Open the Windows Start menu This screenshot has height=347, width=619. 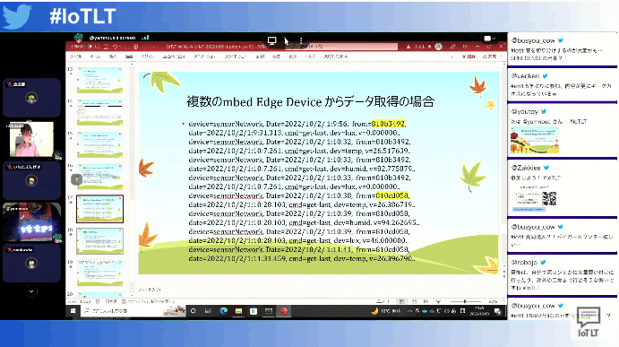[73, 311]
